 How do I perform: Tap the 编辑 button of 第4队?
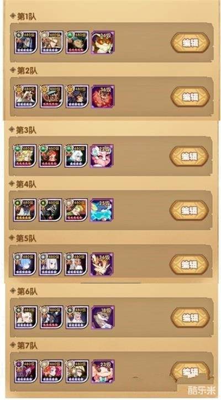(x=189, y=210)
